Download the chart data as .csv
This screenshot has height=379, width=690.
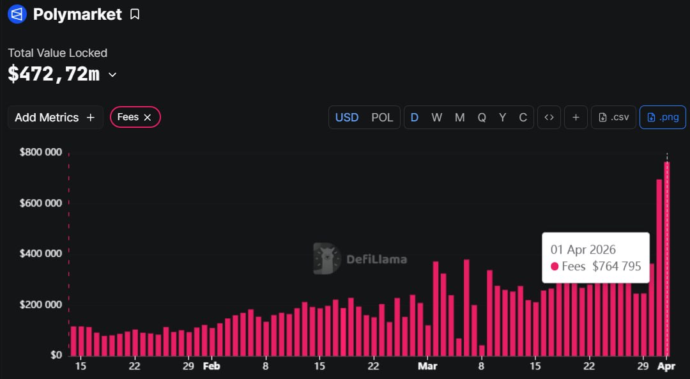coord(613,118)
